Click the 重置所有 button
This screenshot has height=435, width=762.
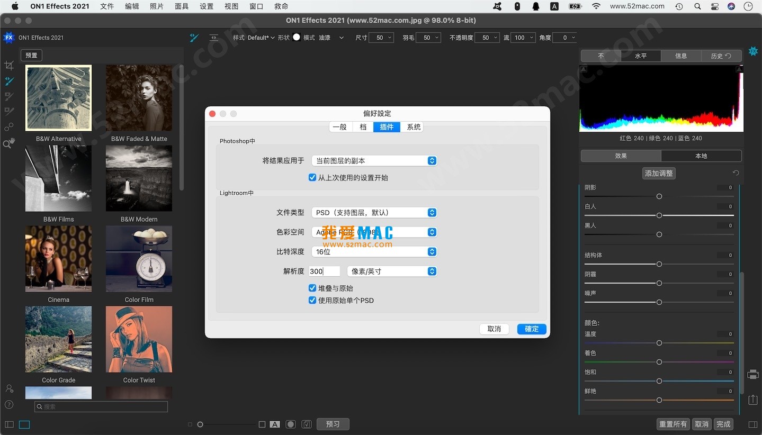point(673,424)
